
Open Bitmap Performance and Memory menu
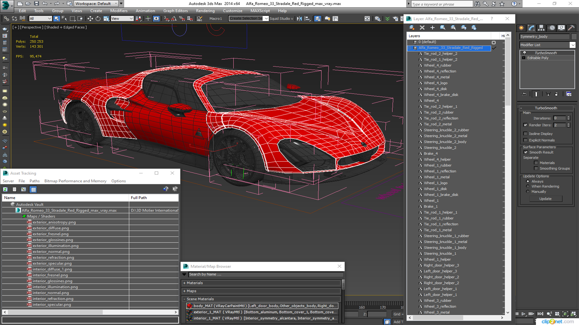(75, 181)
